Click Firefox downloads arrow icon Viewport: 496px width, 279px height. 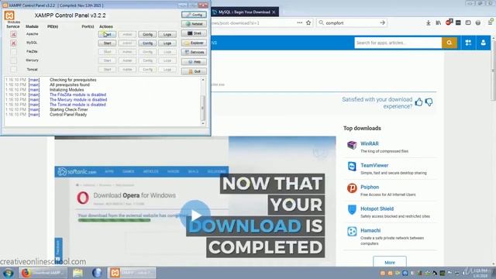pyautogui.click(x=428, y=22)
